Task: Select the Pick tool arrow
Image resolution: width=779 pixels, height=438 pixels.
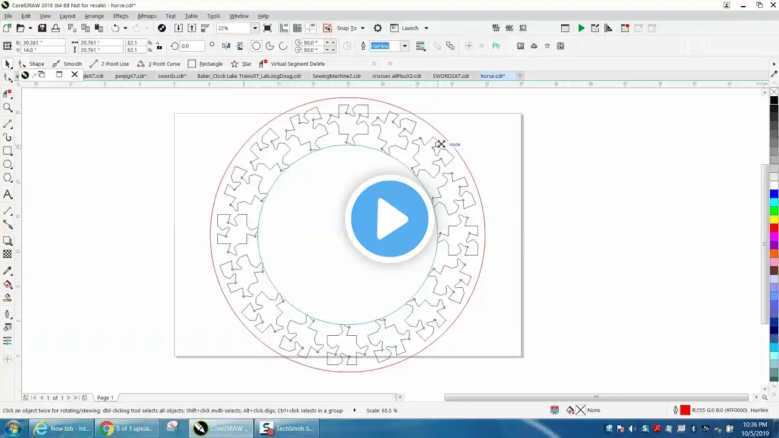Action: tap(8, 64)
